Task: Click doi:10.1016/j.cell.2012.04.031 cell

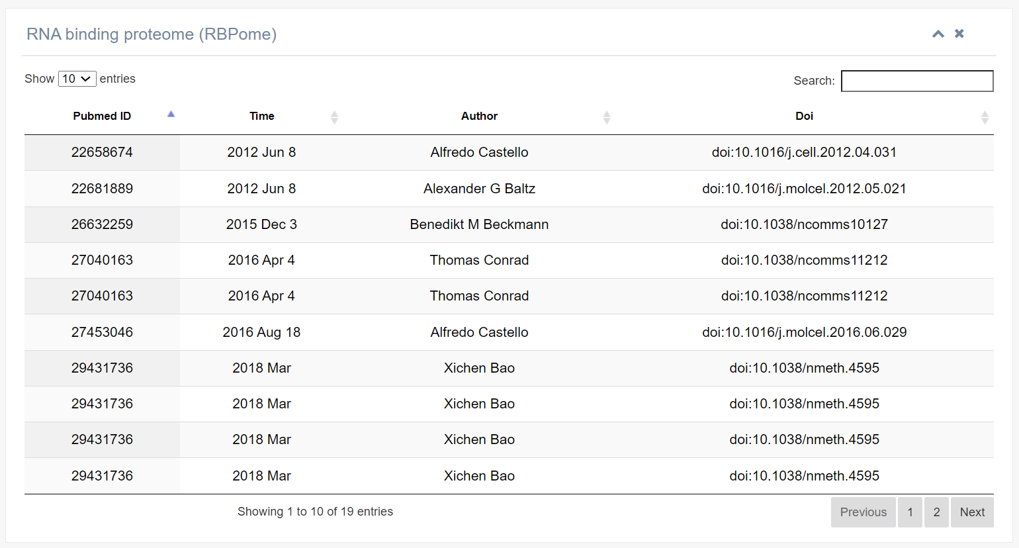Action: click(805, 152)
